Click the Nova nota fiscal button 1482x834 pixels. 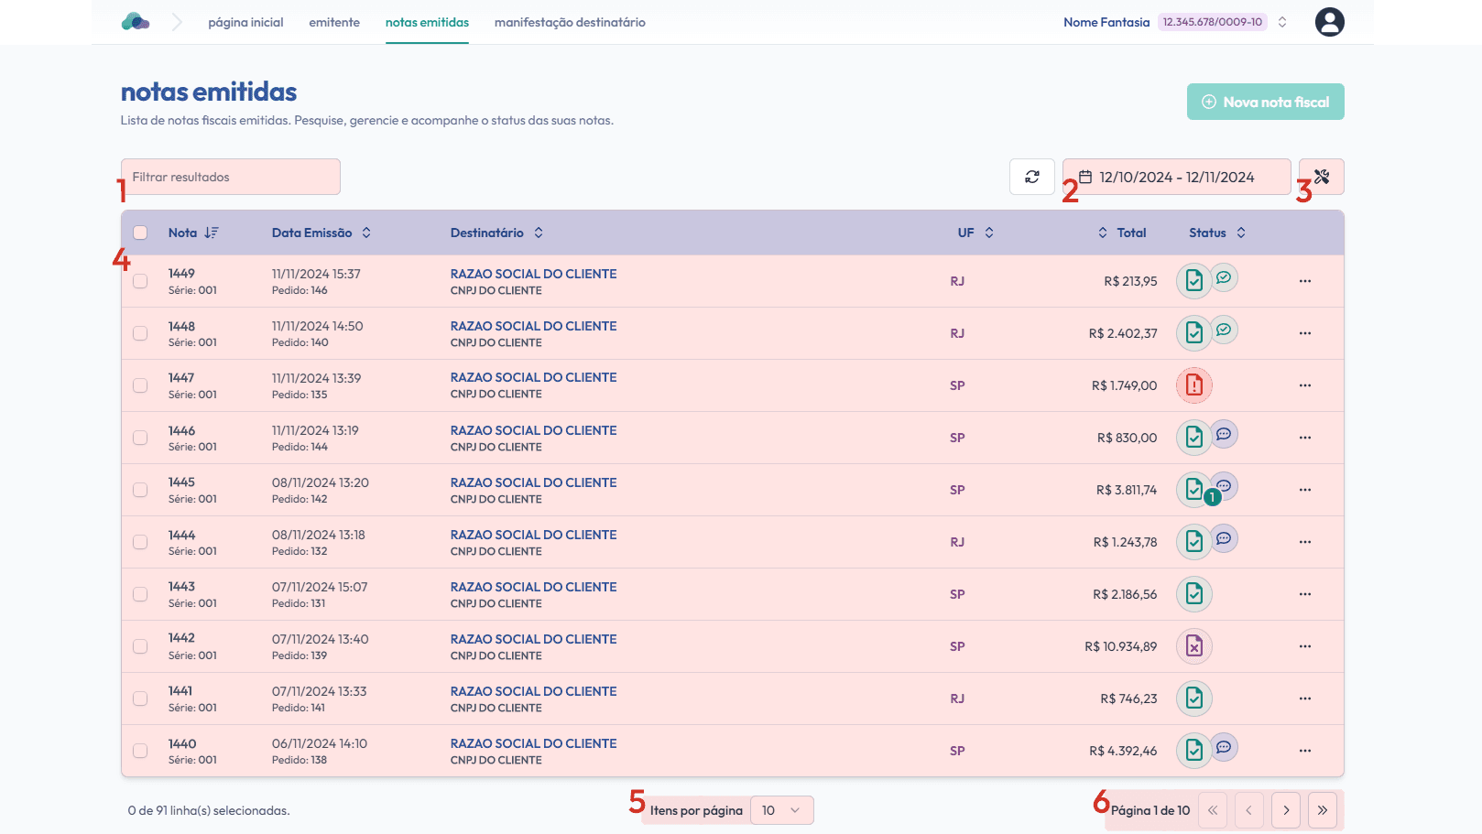[x=1265, y=102]
